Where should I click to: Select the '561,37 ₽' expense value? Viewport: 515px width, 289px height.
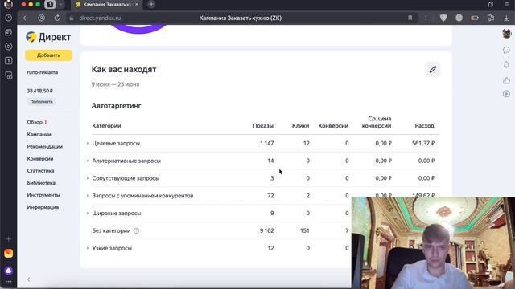[x=423, y=143]
